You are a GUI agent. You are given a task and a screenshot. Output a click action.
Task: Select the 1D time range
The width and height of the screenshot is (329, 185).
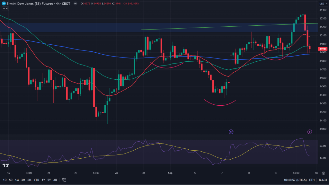click(5, 180)
